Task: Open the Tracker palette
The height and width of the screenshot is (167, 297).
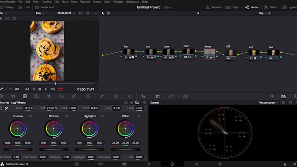Action: pyautogui.click(x=130, y=96)
